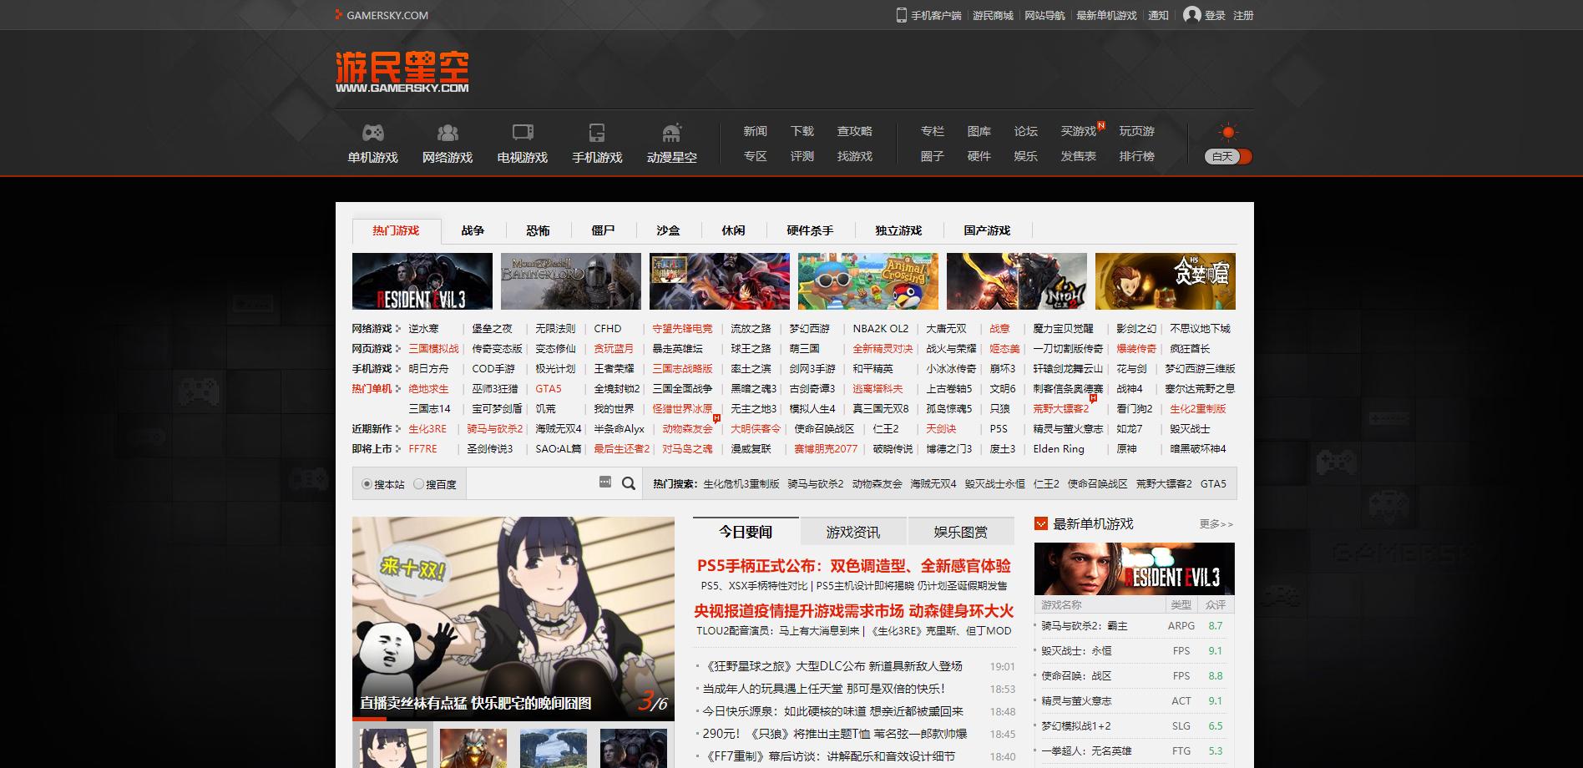The image size is (1583, 768).
Task: Open 买游戏 in the navigation menu
Action: (1078, 131)
